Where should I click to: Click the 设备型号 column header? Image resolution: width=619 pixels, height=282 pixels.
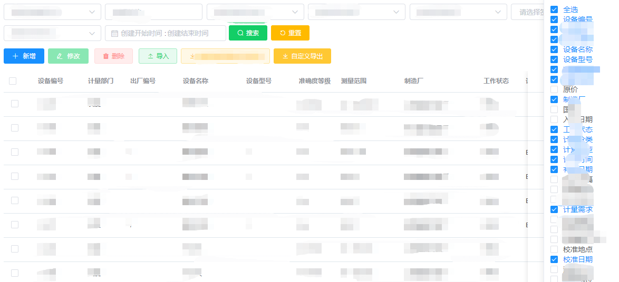[259, 81]
